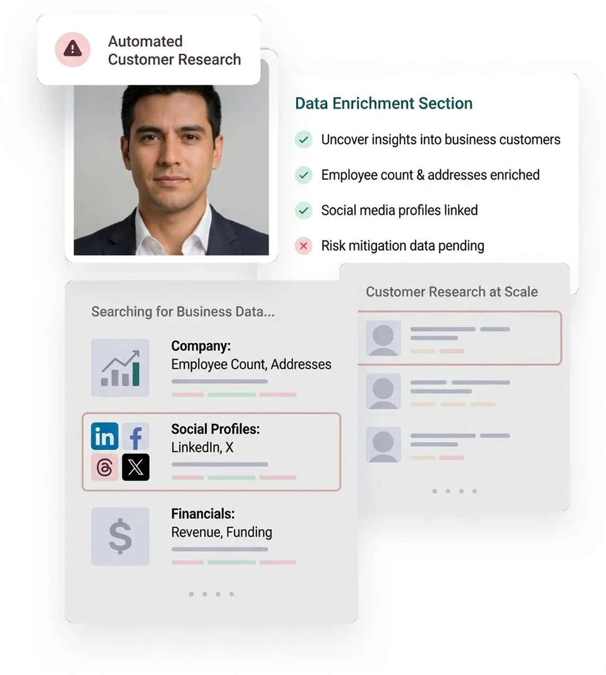Open the Company: Employee Count, Addresses entry

click(251, 356)
